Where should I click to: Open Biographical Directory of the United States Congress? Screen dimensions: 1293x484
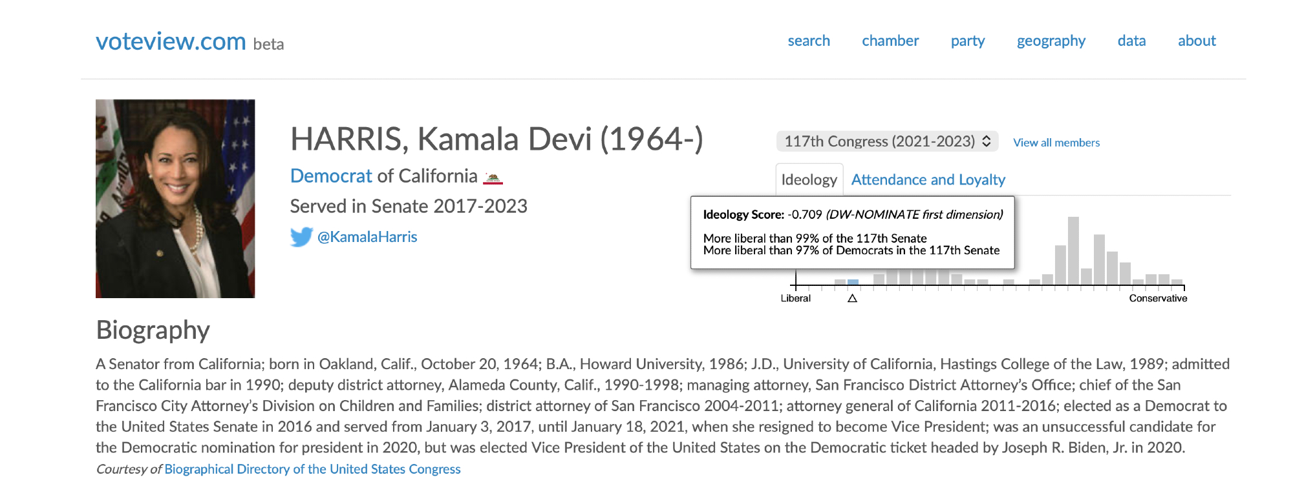tap(312, 469)
